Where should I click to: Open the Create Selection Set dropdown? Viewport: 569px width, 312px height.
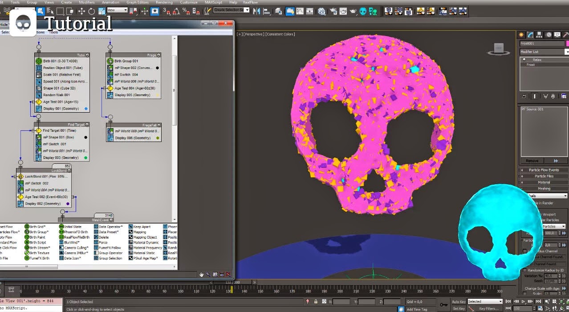231,10
